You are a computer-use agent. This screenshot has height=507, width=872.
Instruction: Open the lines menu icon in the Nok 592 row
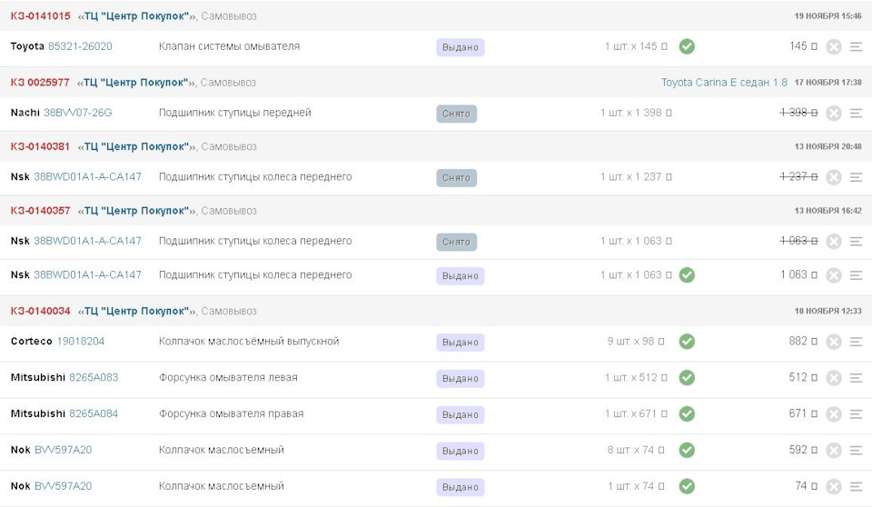tap(856, 451)
